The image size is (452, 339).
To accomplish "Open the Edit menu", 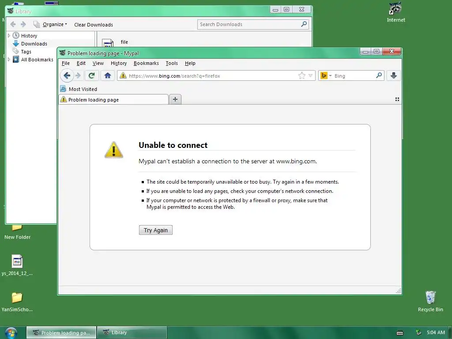I will click(81, 63).
